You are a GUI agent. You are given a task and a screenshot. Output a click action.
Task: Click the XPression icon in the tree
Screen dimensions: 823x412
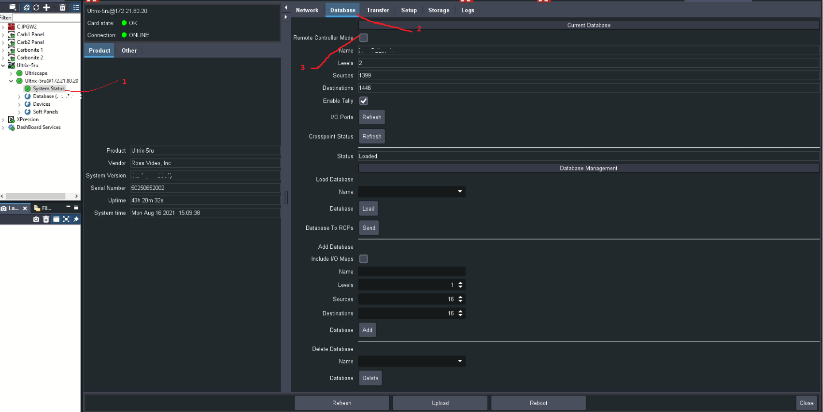[x=11, y=119]
